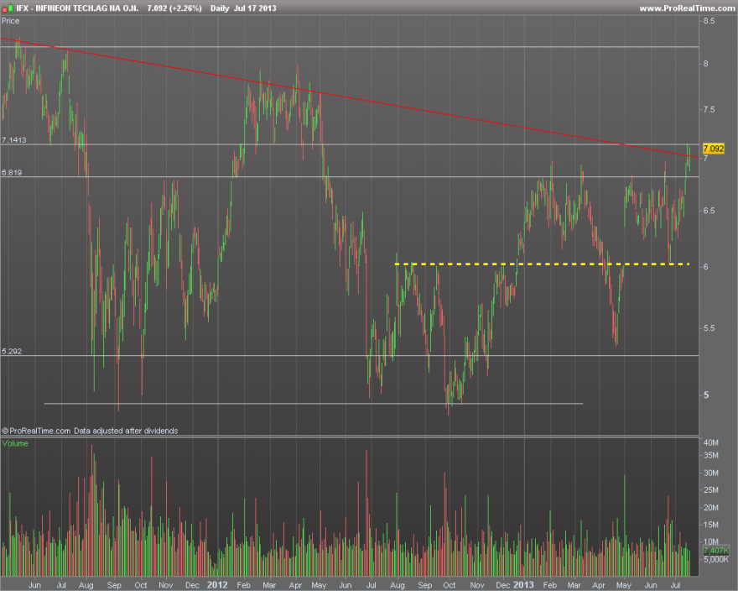738x591 pixels.
Task: Click the Price panel label
Action: click(10, 21)
